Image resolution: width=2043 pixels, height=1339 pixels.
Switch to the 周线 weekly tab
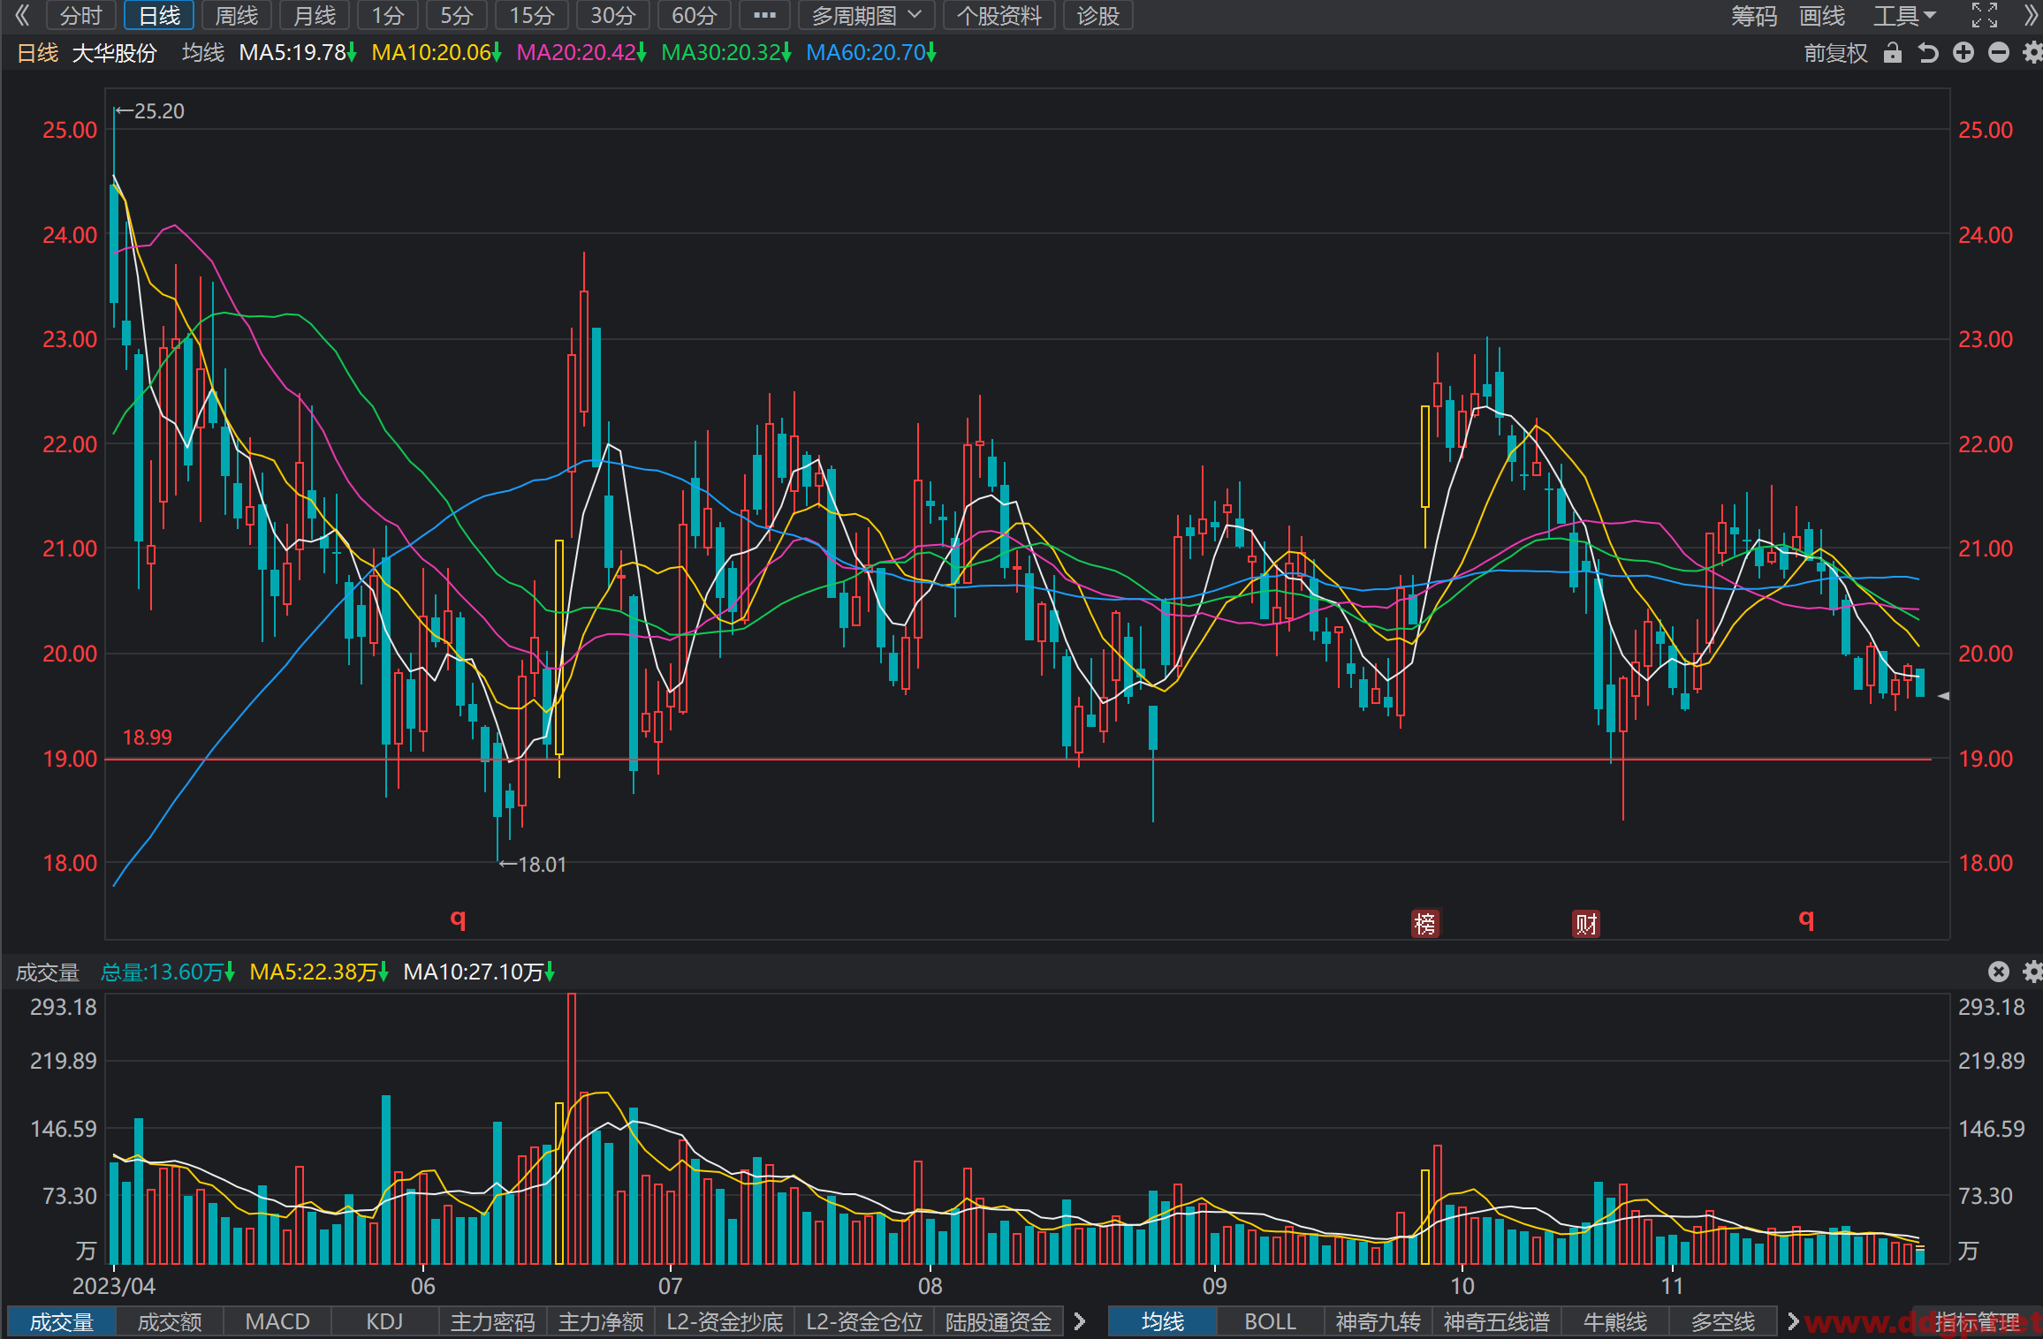pyautogui.click(x=237, y=15)
